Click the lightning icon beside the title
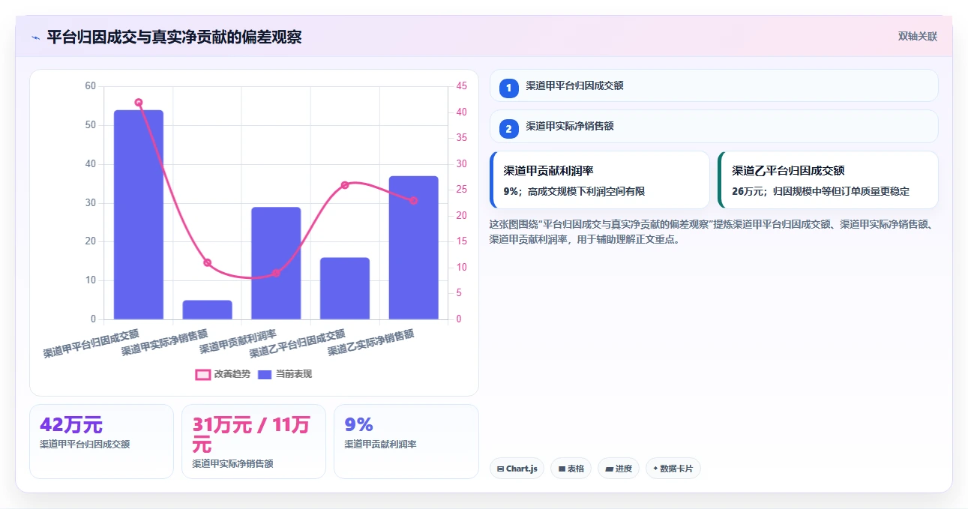The height and width of the screenshot is (509, 968). click(35, 37)
